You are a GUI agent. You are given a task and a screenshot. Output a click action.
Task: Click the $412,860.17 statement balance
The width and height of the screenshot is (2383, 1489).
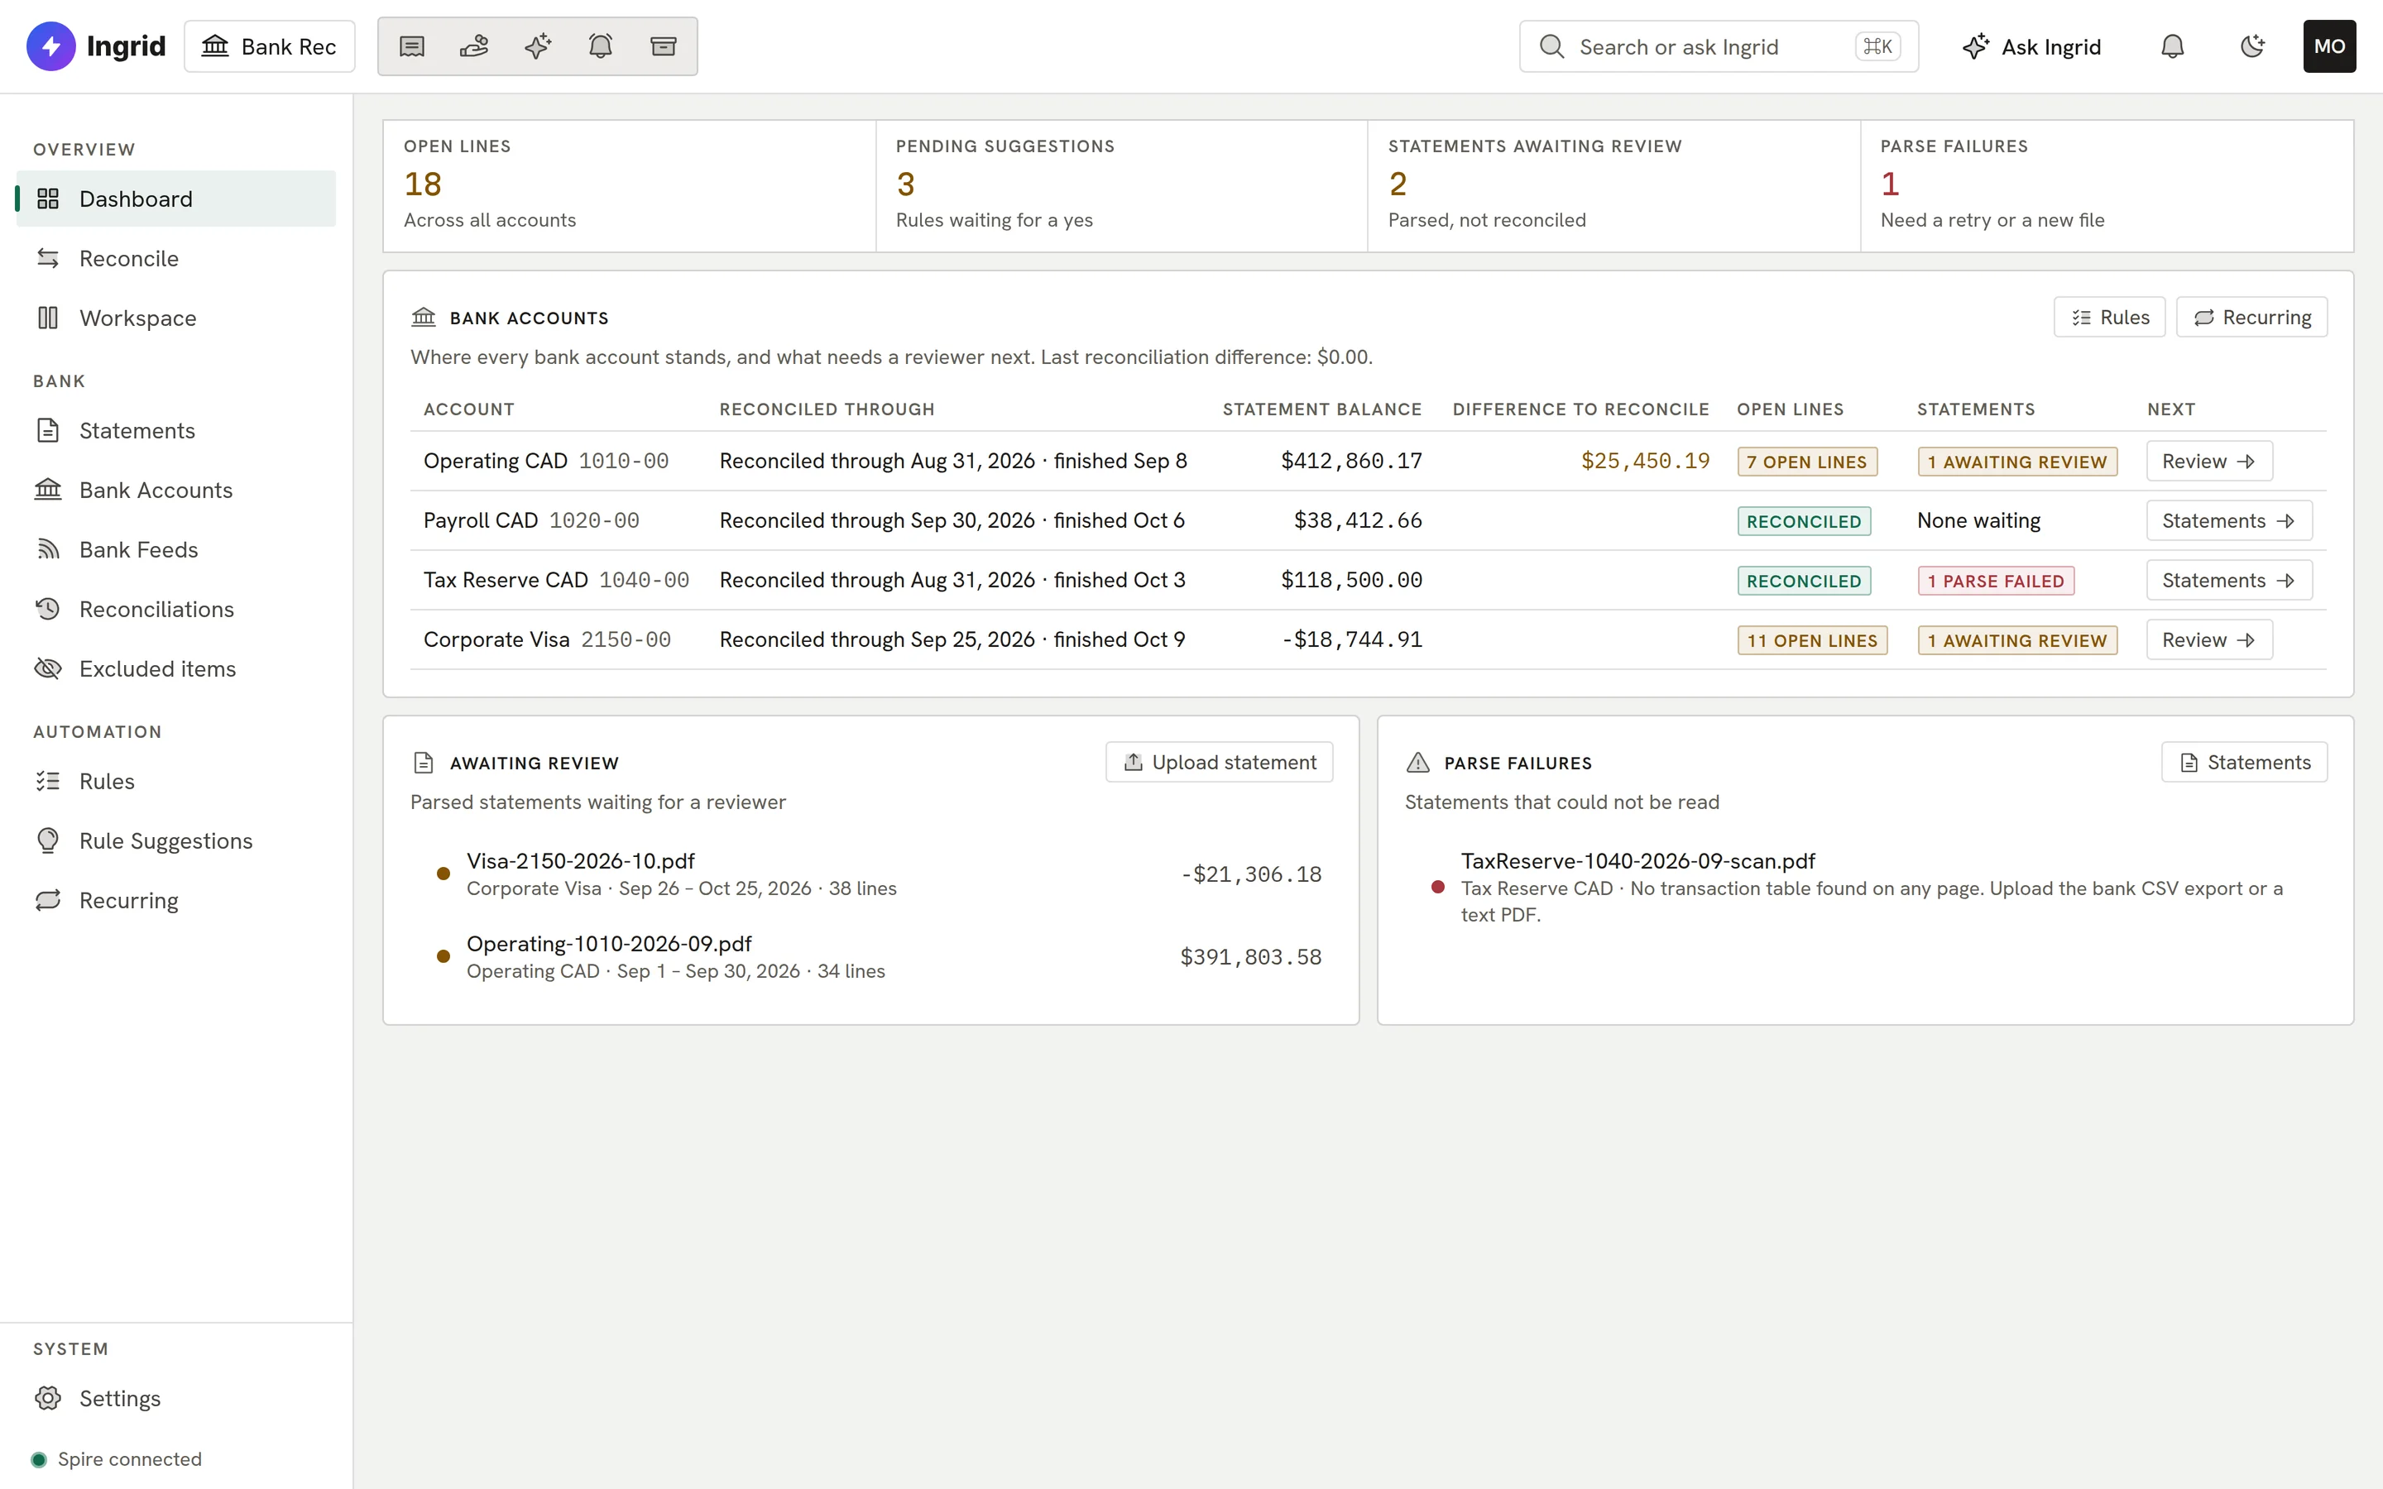tap(1351, 461)
